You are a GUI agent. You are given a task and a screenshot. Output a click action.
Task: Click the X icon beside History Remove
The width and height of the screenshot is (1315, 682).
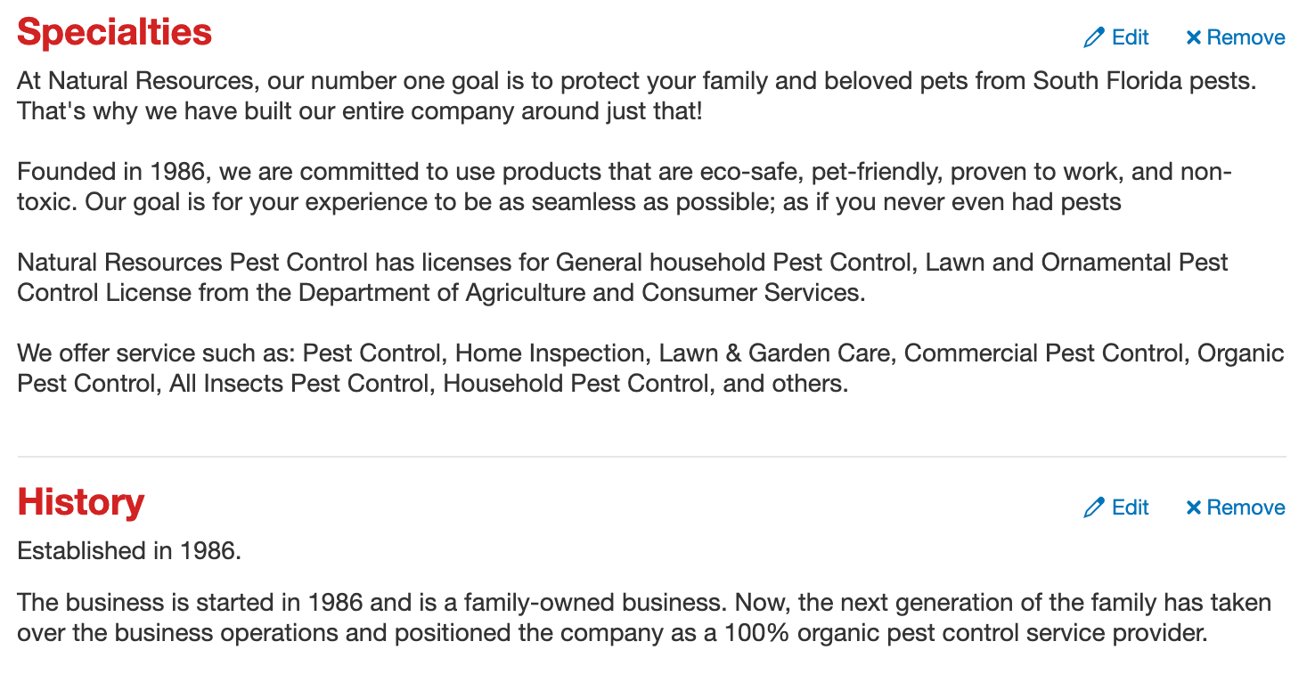(x=1194, y=507)
